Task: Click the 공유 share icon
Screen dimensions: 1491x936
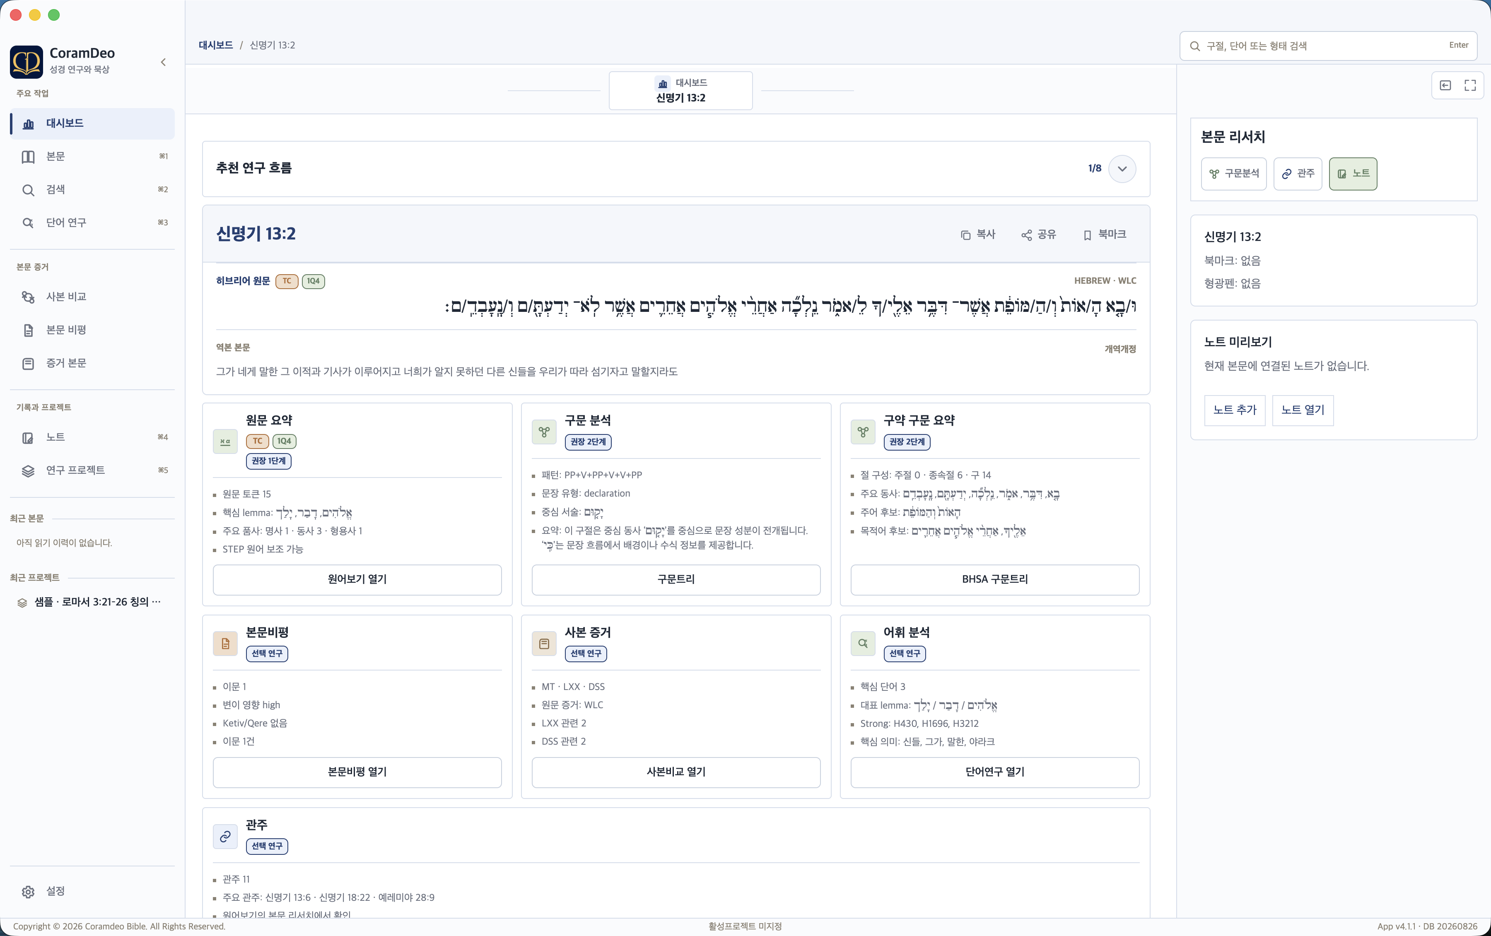Action: (1026, 234)
